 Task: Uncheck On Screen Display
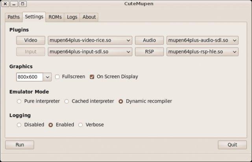[x=92, y=77]
